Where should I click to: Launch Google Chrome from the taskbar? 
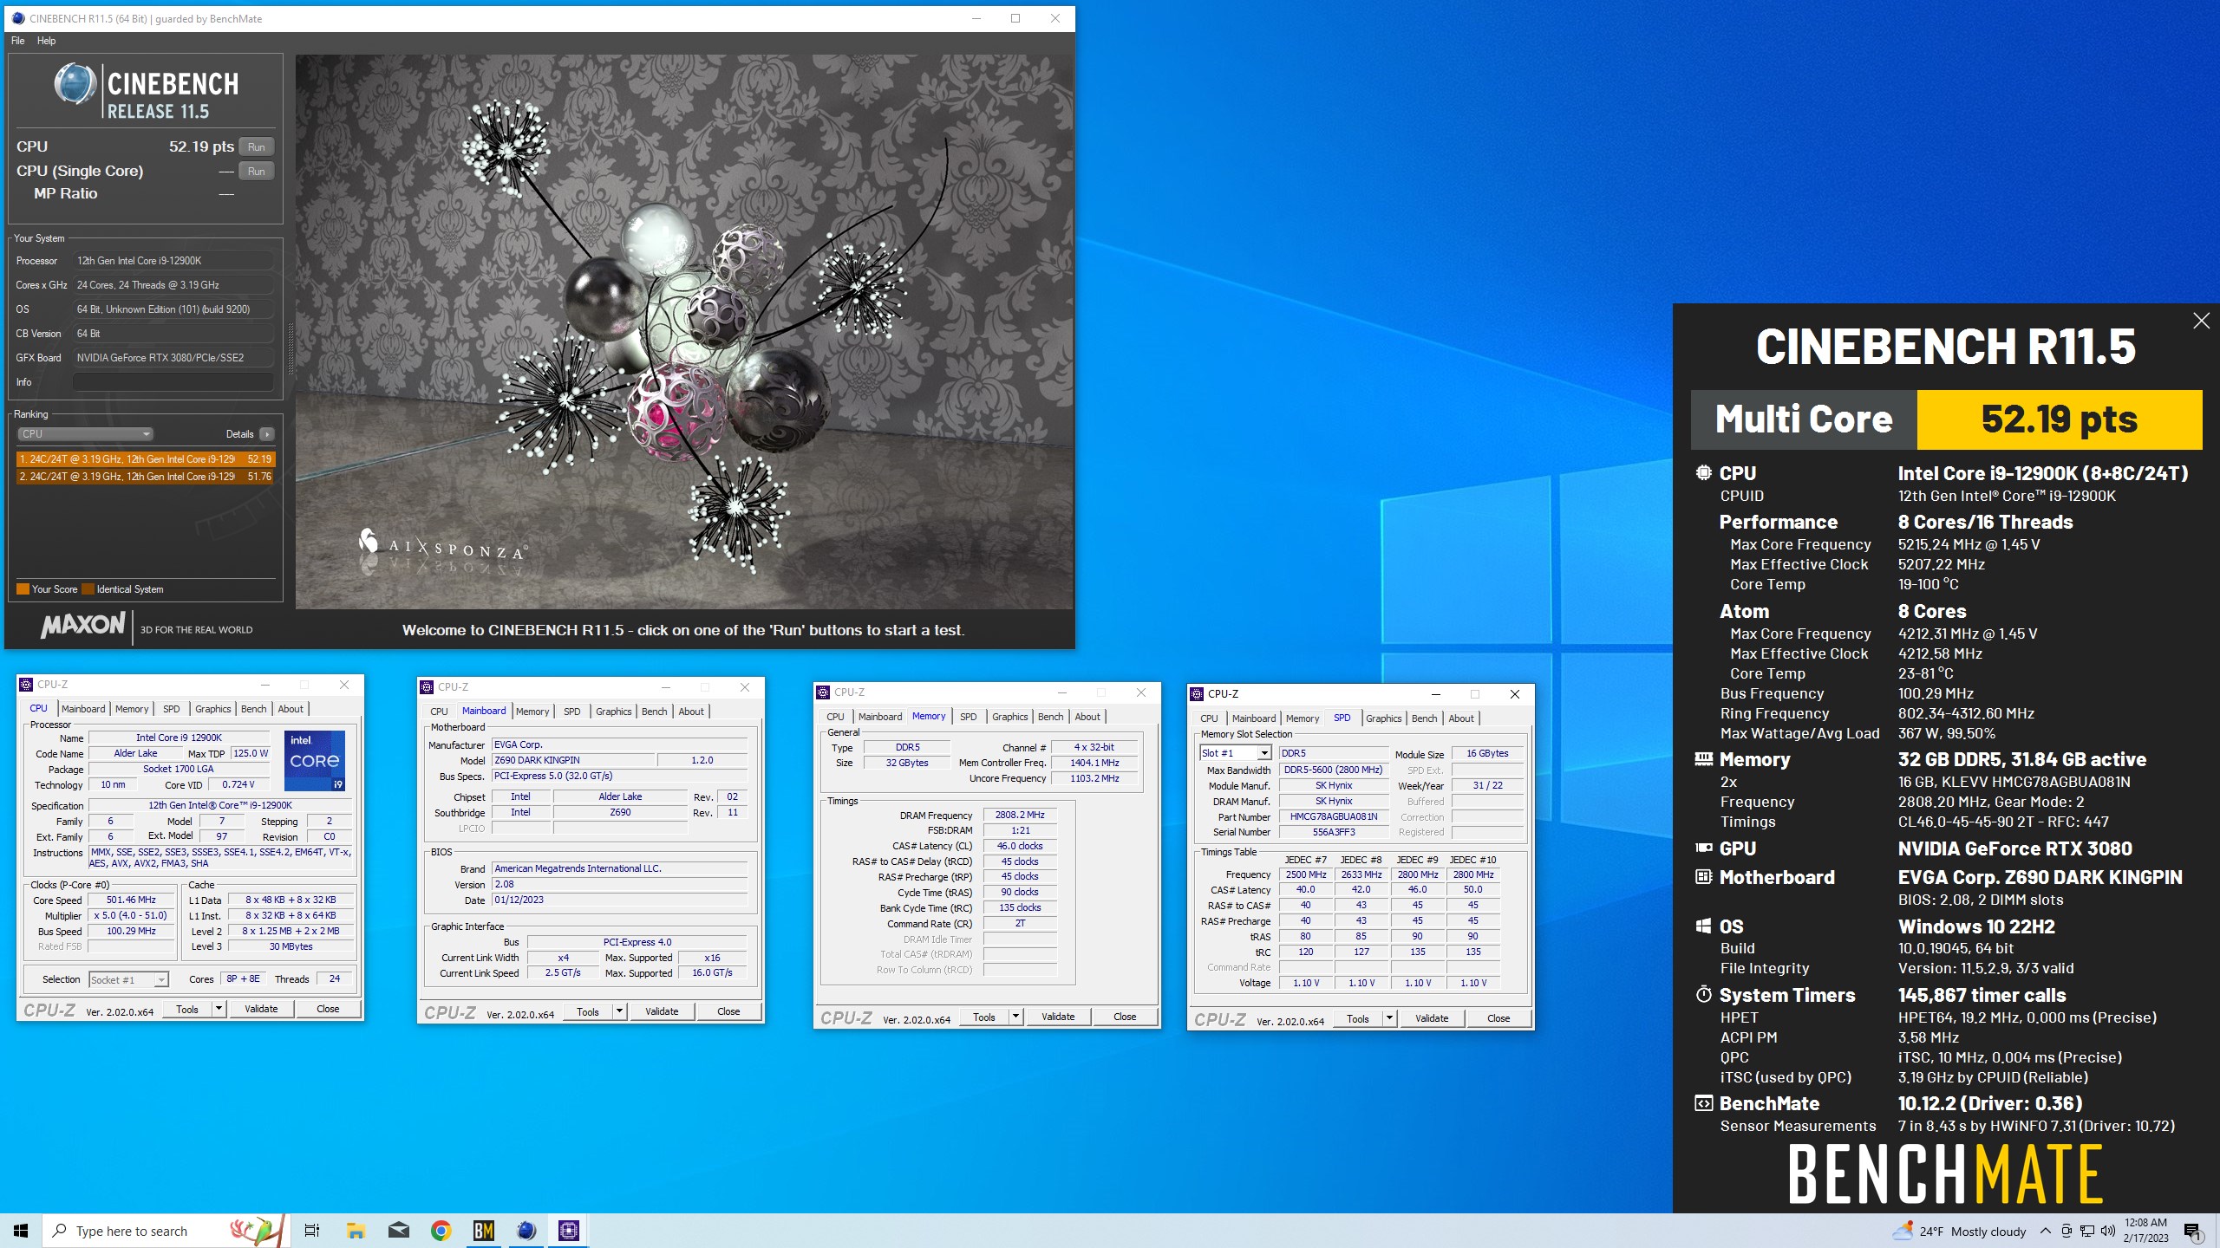(x=441, y=1231)
